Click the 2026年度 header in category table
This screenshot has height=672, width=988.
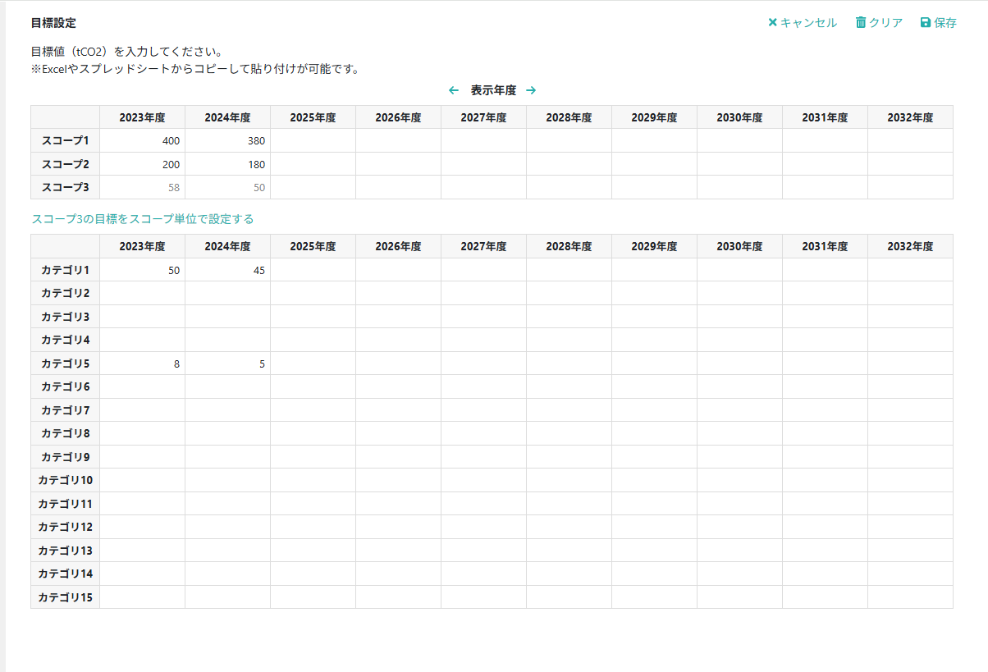coord(399,246)
